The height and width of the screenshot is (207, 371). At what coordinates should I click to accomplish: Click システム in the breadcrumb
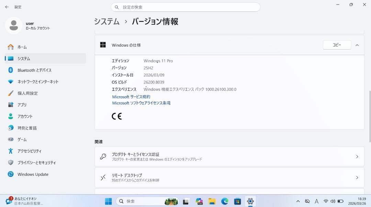(107, 22)
